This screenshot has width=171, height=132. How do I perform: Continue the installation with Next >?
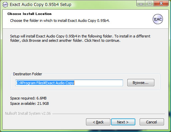coord(123,122)
